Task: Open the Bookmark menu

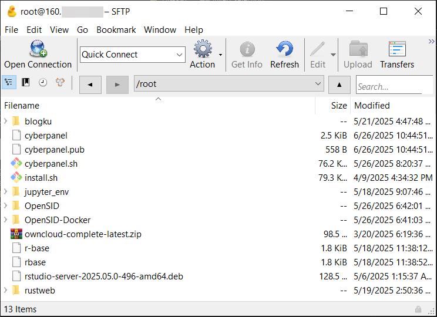Action: coord(116,30)
